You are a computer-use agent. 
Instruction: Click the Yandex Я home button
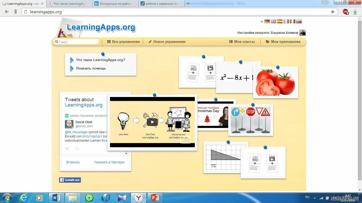[x=16, y=12]
